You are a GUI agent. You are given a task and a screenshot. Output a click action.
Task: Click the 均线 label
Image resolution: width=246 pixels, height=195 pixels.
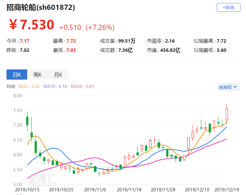pos(11,86)
